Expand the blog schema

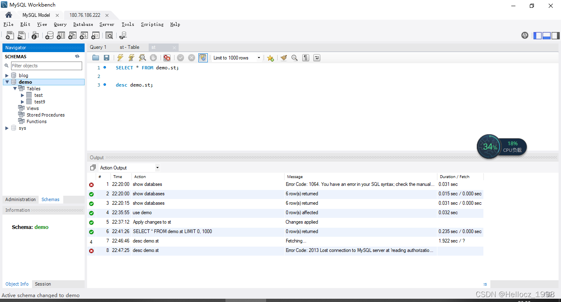click(7, 75)
